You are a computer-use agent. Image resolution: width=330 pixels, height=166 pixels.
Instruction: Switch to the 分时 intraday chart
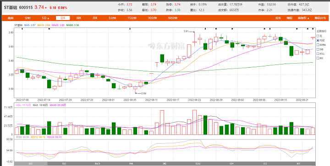[x=27, y=18]
